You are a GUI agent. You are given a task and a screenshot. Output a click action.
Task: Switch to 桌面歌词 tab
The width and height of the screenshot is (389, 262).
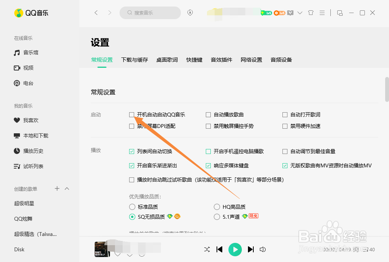(x=167, y=60)
